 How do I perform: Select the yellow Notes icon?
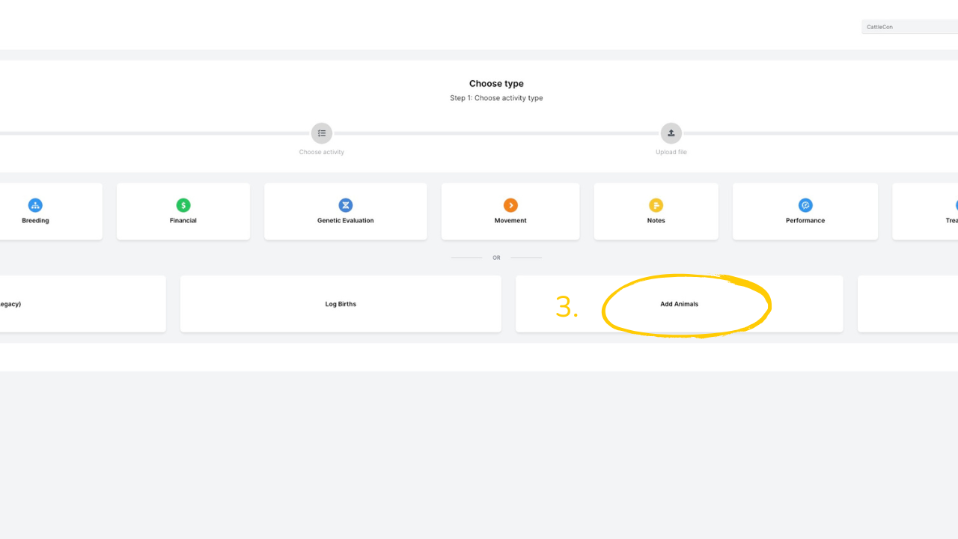click(x=656, y=205)
